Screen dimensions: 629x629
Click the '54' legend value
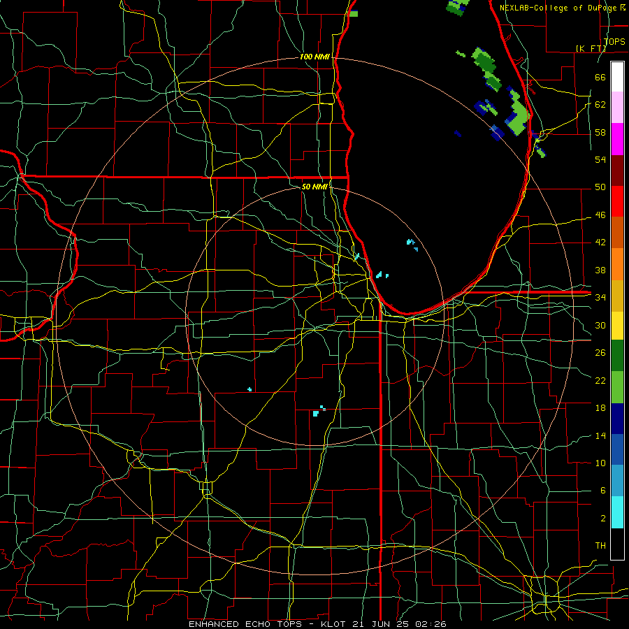pyautogui.click(x=600, y=159)
